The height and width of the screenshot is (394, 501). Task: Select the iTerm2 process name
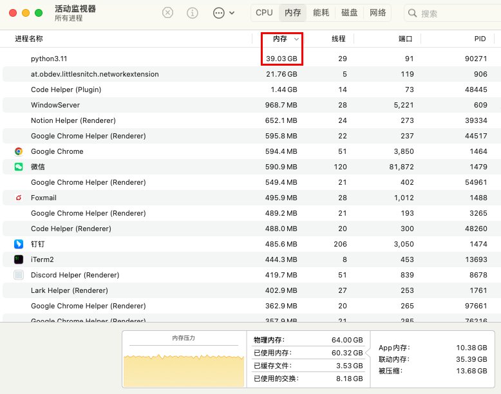point(42,259)
